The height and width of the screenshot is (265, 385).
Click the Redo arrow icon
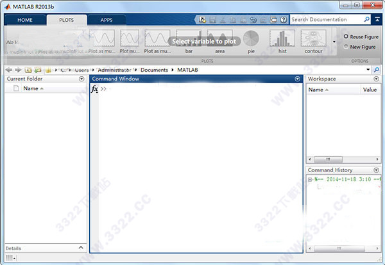[x=263, y=20]
